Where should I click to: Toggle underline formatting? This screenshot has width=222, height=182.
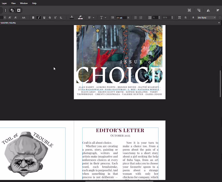[44, 18]
